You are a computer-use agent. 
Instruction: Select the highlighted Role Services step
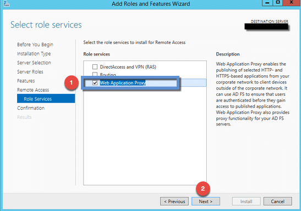tap(46, 98)
